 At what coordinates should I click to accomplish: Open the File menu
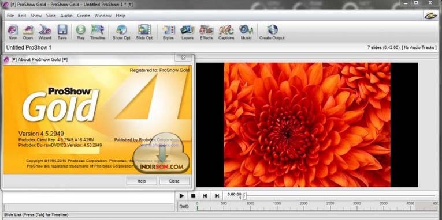click(10, 16)
